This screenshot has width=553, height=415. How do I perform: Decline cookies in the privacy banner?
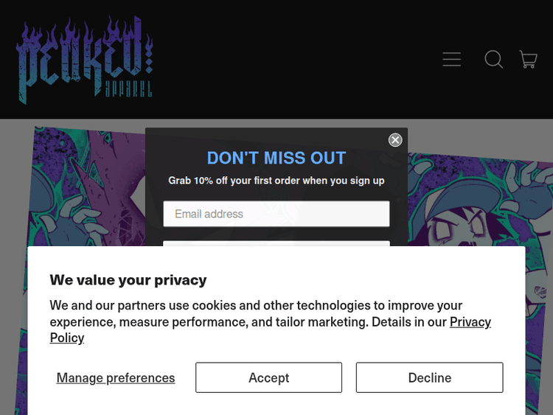coord(429,377)
